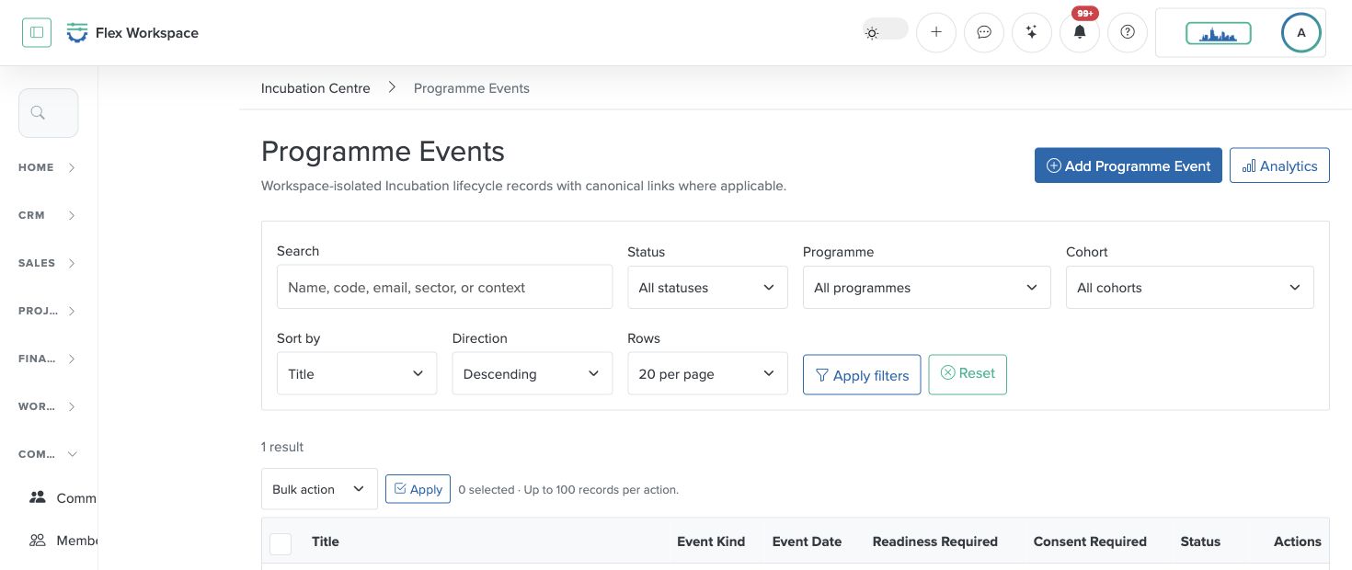Collapse the COM... sidebar section
The width and height of the screenshot is (1352, 570).
pos(48,454)
